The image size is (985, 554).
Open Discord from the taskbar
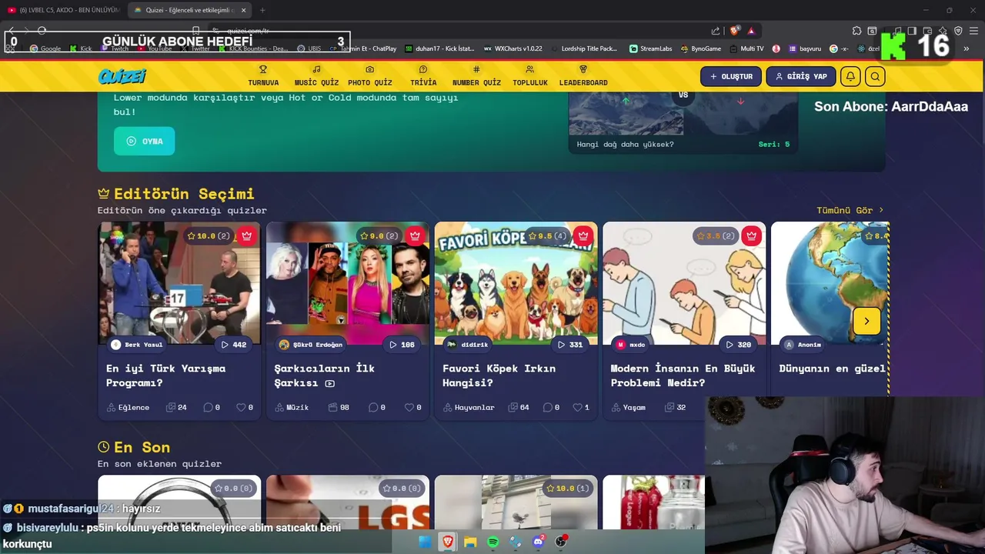pos(538,542)
